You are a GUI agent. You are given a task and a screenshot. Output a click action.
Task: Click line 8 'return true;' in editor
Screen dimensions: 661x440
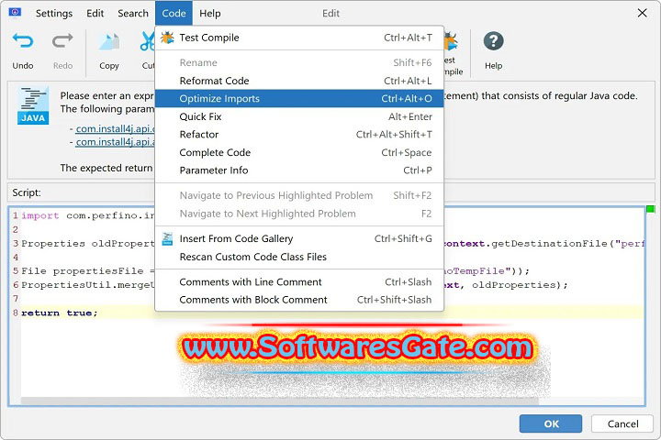coord(60,313)
